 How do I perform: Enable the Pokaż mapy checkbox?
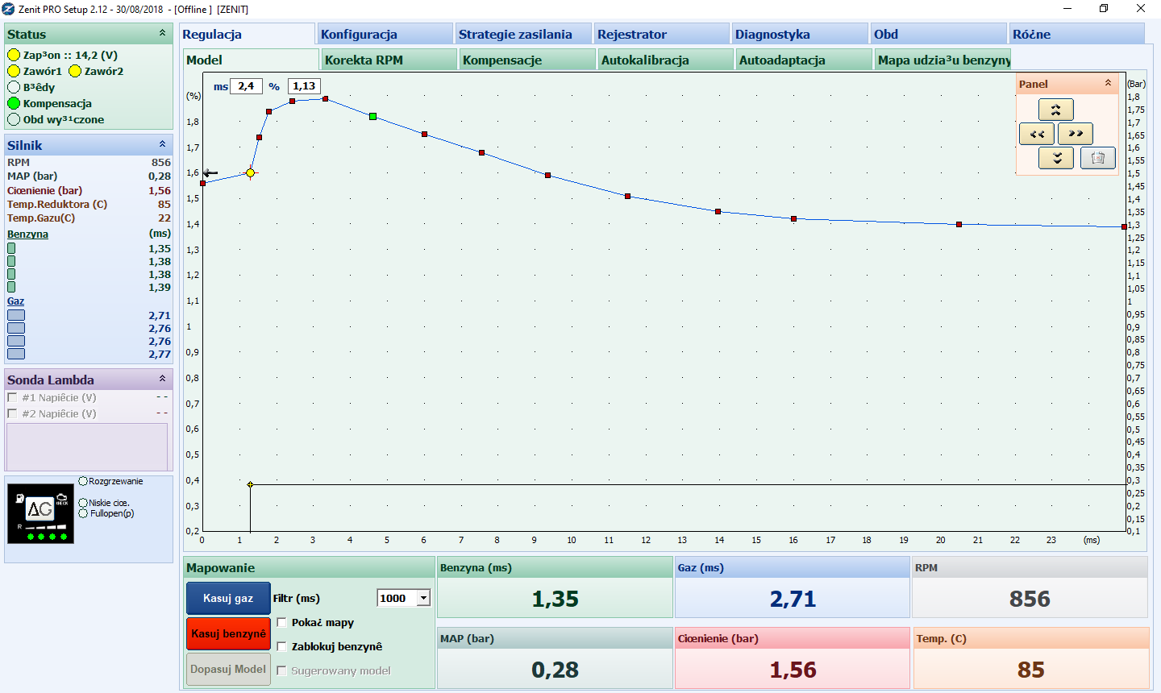[281, 622]
